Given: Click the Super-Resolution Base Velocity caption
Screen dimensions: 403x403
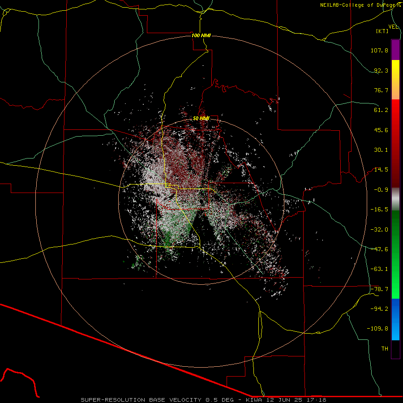Looking at the screenshot, I should pos(204,400).
